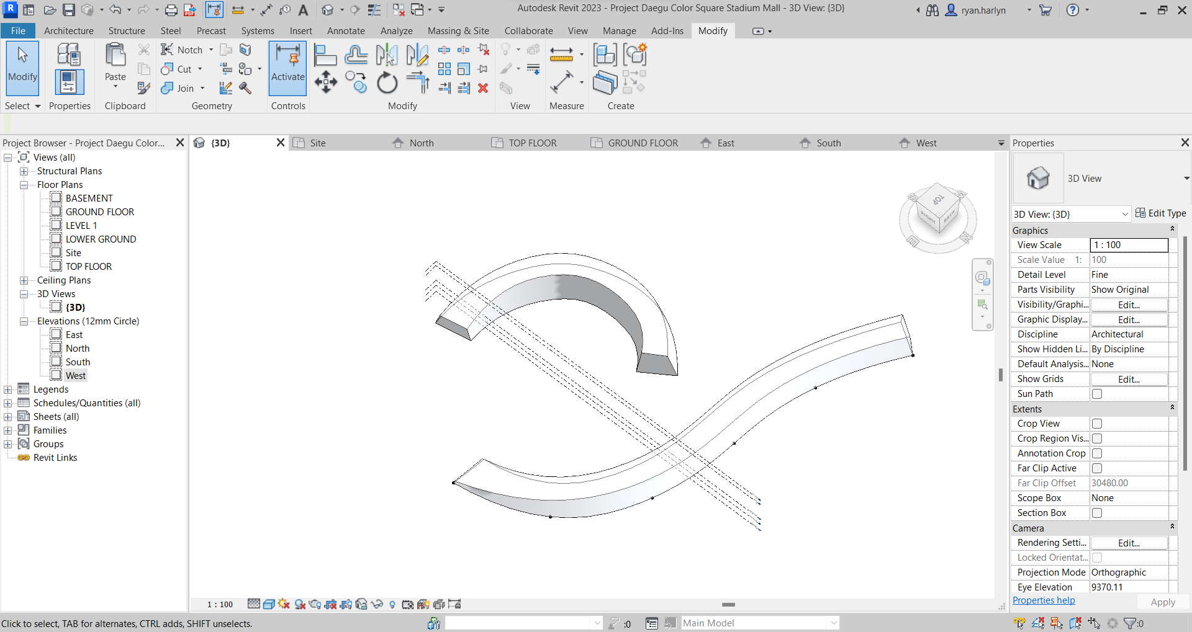Viewport: 1192px width, 632px height.
Task: Open the Architecture ribbon tab
Action: 68,31
